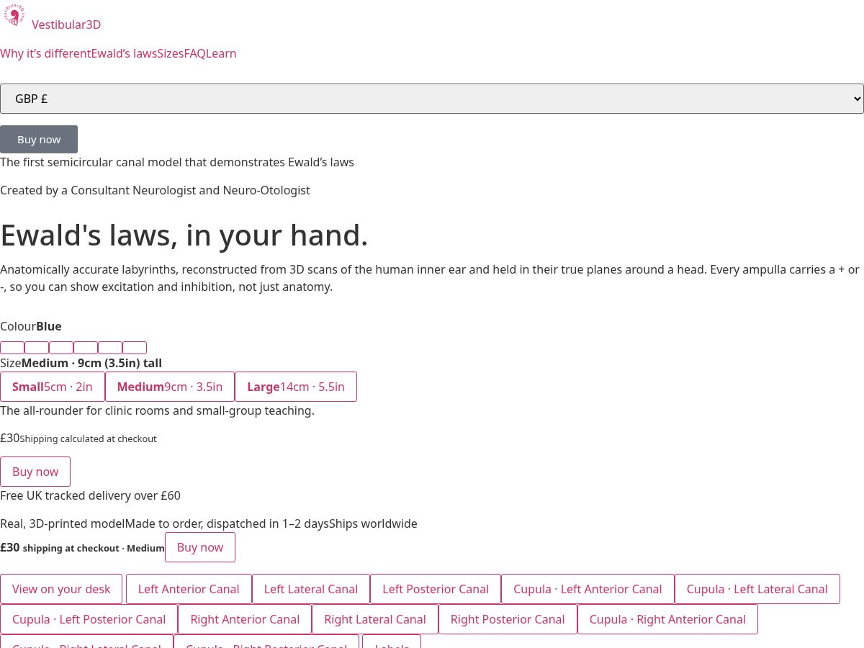
Task: Click Made to order, dispatched in 1–2 days
Action: pos(227,523)
